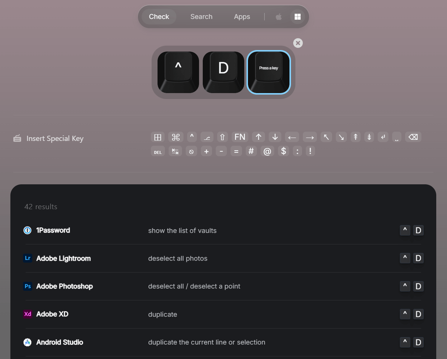447x359 pixels.
Task: Insert the Command key symbol
Action: (x=176, y=137)
